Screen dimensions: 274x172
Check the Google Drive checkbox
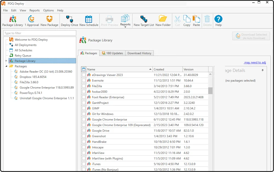[x=84, y=131]
